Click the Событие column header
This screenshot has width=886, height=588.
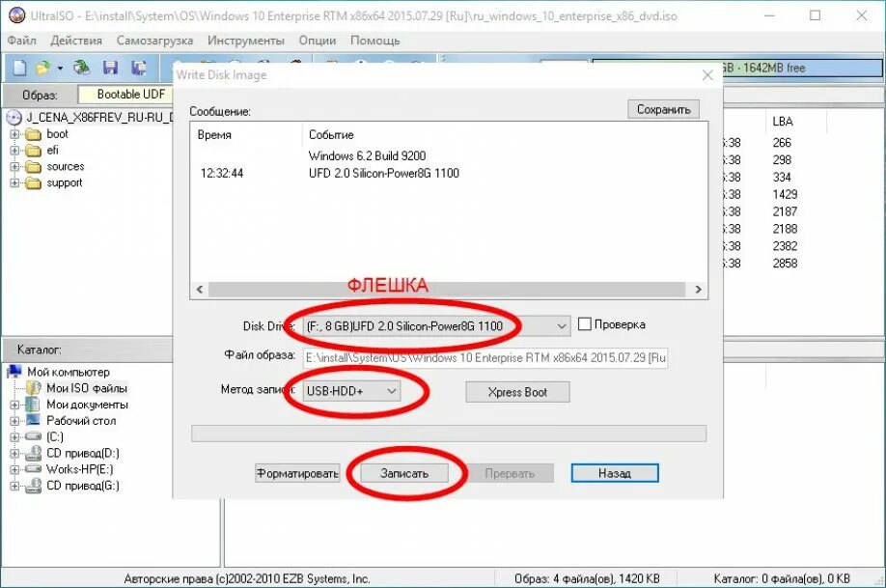331,134
